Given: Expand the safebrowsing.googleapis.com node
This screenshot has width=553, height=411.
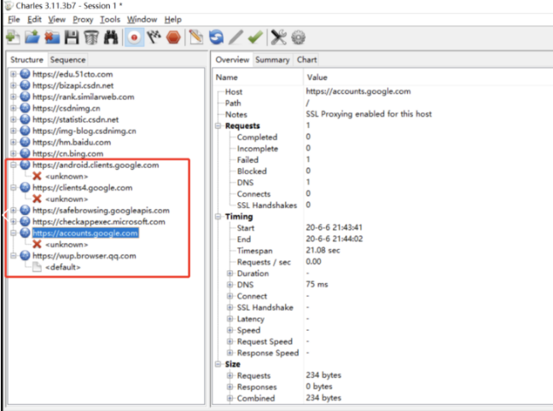Looking at the screenshot, I should click(14, 211).
